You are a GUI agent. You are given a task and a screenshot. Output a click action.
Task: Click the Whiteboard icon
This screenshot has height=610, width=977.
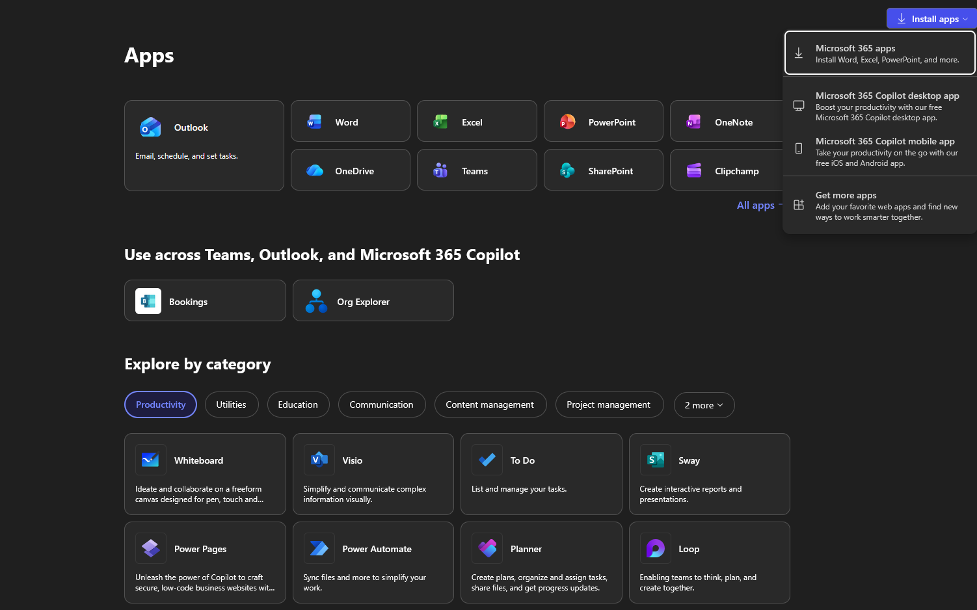click(x=150, y=460)
